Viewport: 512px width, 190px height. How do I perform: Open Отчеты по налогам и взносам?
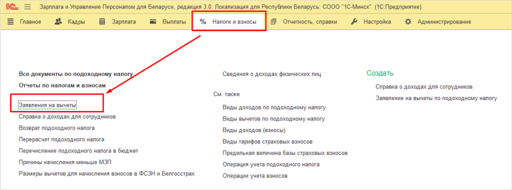[62, 85]
